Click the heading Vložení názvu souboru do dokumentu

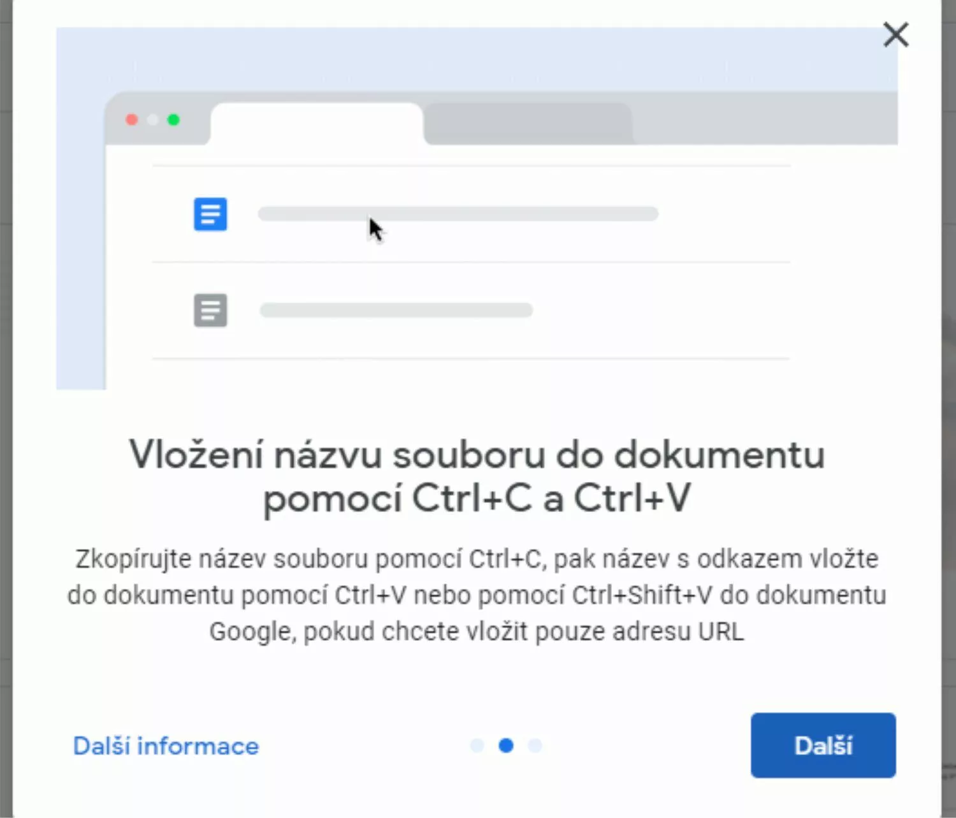[x=477, y=455]
